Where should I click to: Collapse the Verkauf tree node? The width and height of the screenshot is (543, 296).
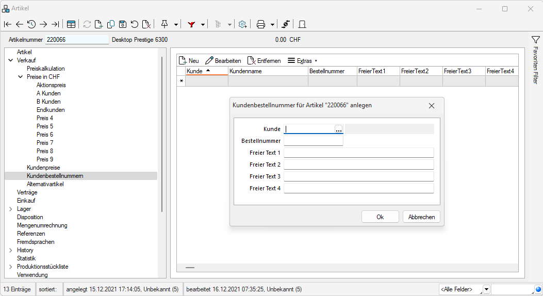click(11, 60)
